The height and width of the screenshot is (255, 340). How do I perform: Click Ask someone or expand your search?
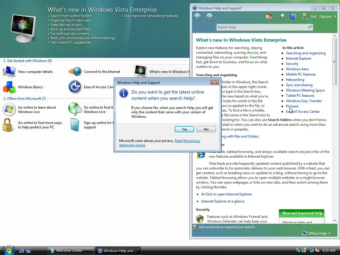[227, 227]
